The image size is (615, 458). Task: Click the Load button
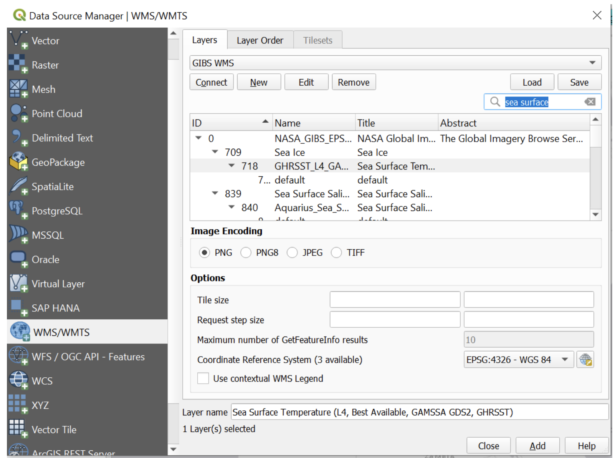tap(532, 82)
